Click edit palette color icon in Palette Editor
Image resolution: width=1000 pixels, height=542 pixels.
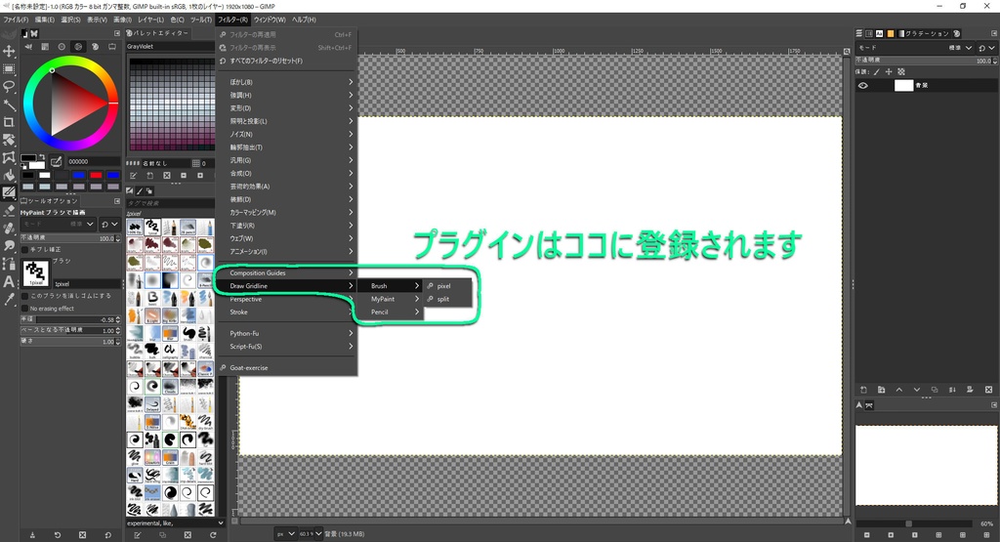click(x=133, y=176)
